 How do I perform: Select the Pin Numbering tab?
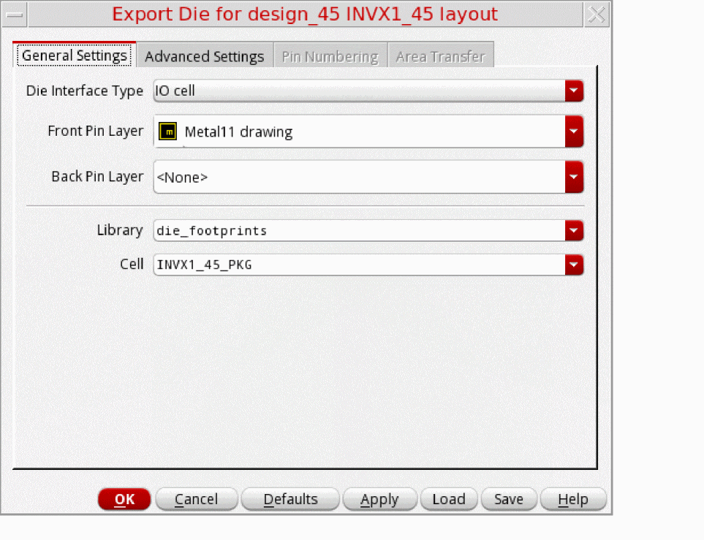pyautogui.click(x=330, y=56)
